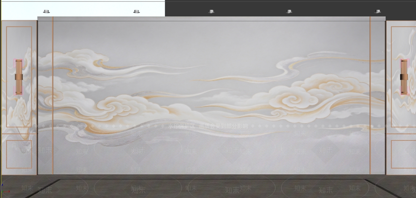Select the lower-left rectangular framed wall panel

click(19, 154)
